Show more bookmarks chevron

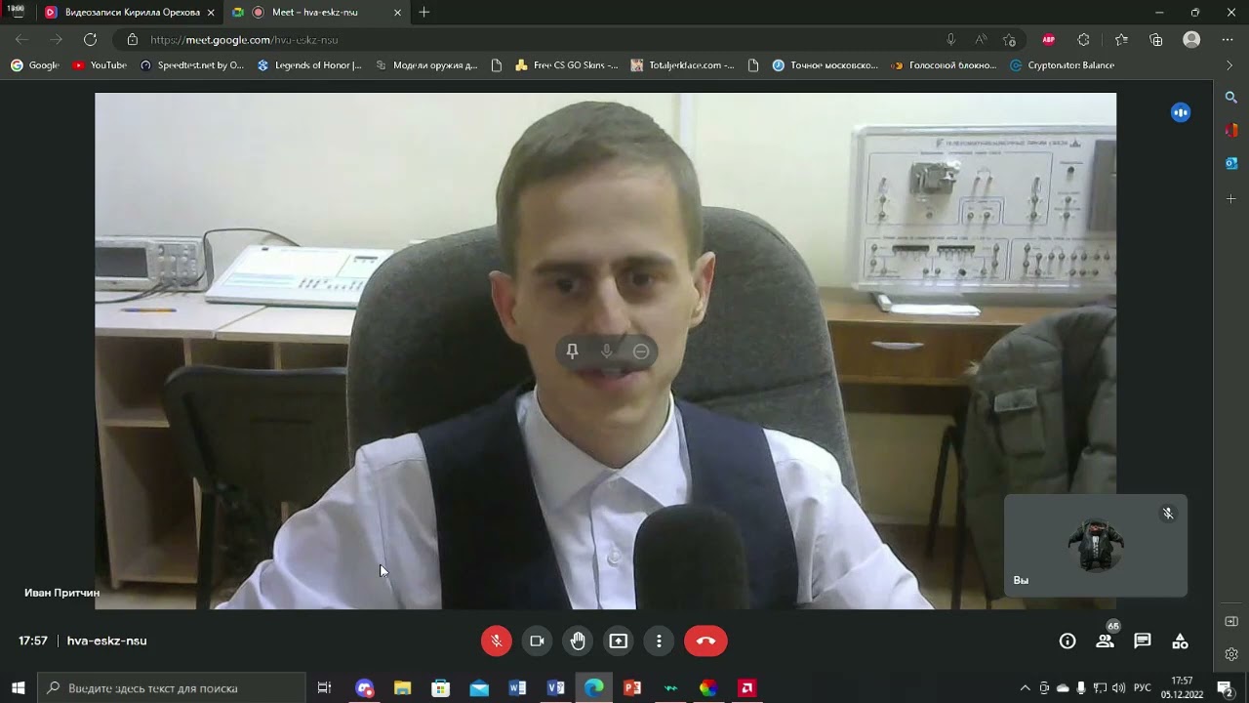1229,65
